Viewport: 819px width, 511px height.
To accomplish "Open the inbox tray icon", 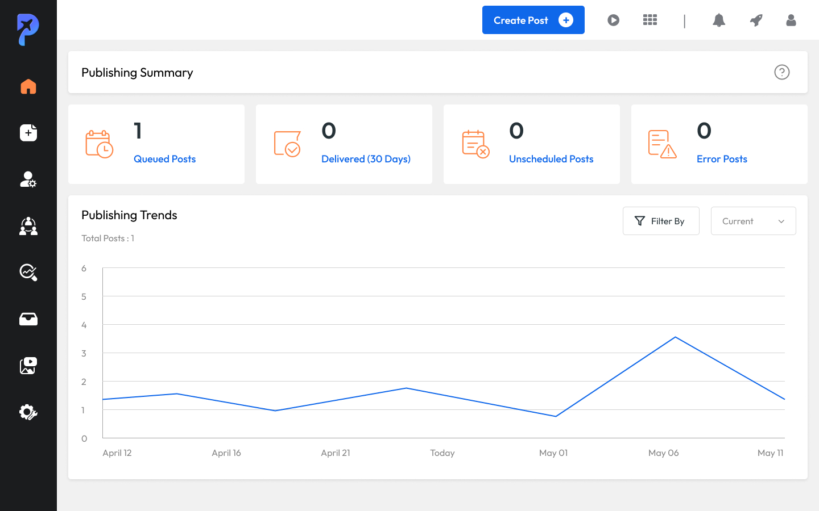I will click(28, 319).
